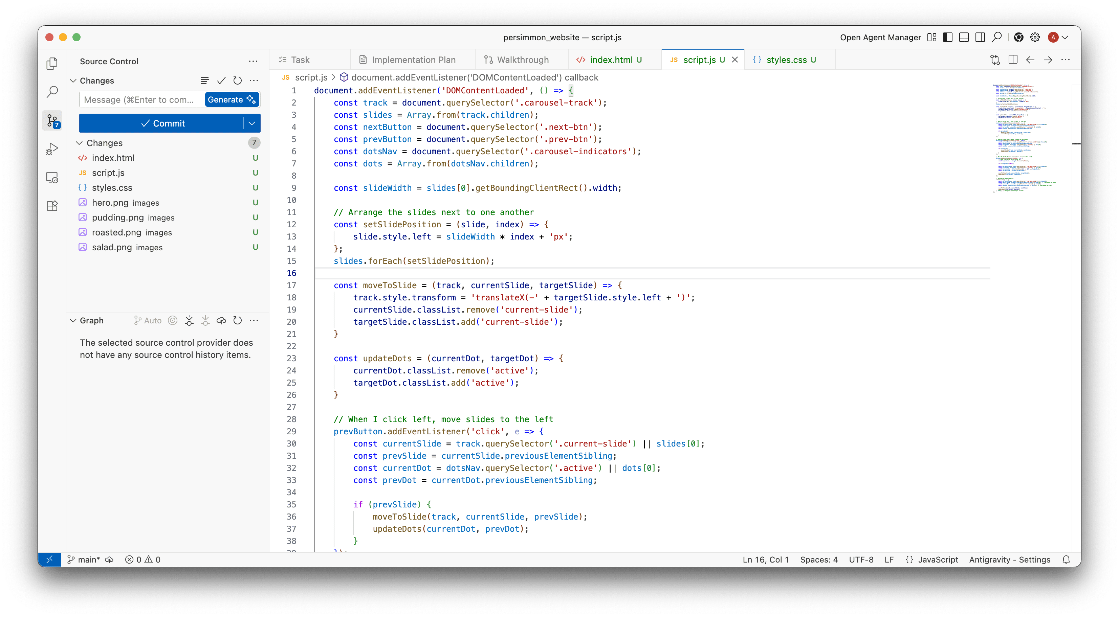Change indentation via Spaces: 4
This screenshot has width=1119, height=617.
(819, 560)
